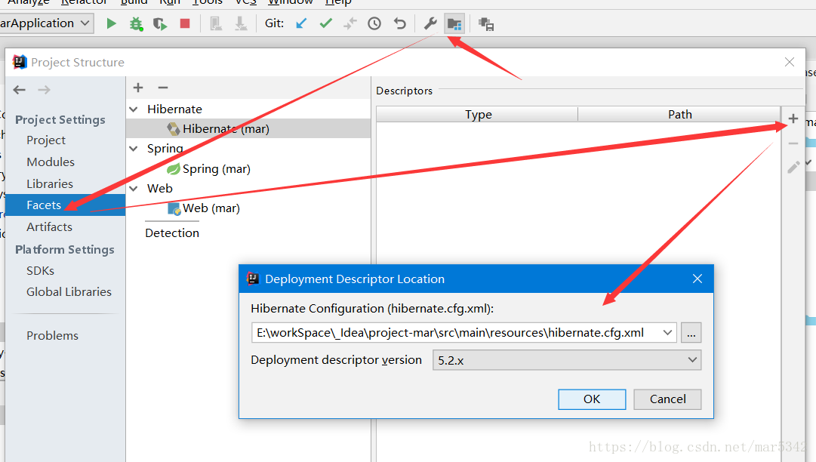This screenshot has height=462, width=816.
Task: Click the Type column header
Action: coord(478,115)
